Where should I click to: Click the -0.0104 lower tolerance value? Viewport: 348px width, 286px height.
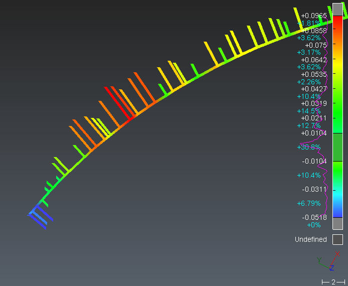coord(314,161)
